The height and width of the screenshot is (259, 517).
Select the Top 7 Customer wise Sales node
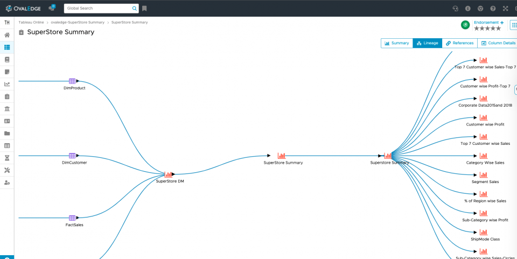(484, 136)
